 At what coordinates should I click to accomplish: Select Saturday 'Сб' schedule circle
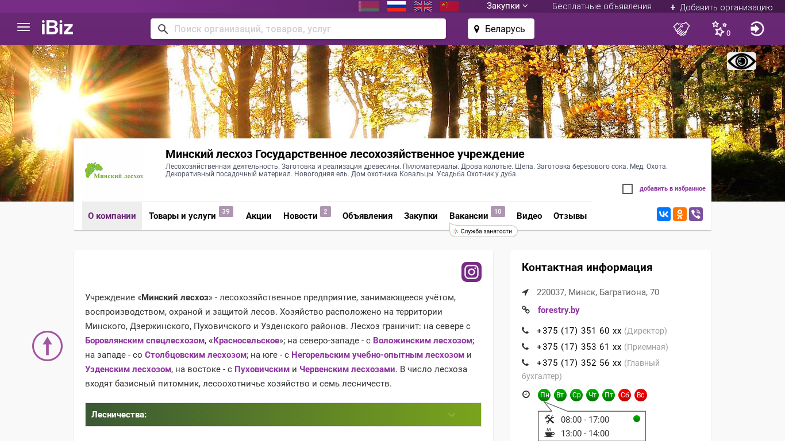tap(625, 395)
